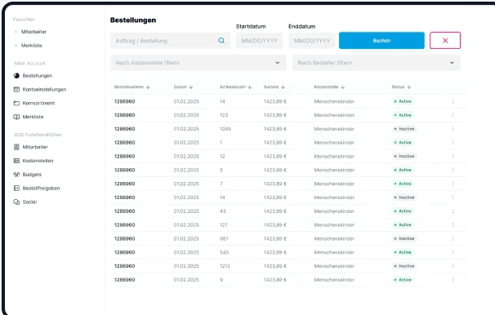Click Inactive status in row with 12 articles
This screenshot has height=315, width=495.
click(404, 157)
